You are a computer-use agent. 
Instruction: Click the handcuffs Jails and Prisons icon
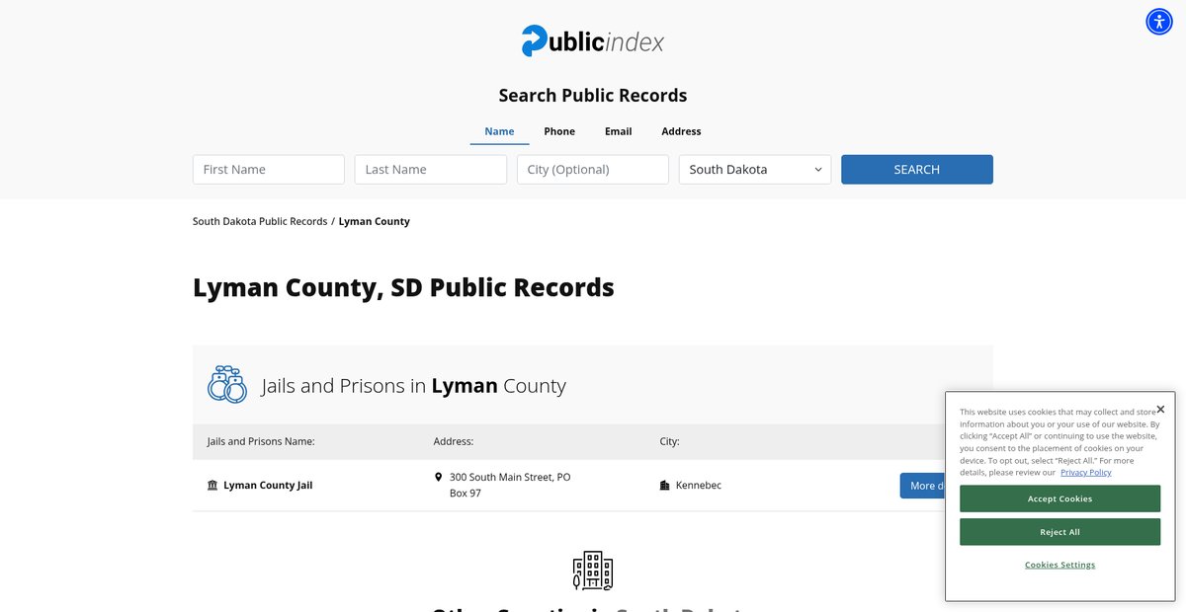pos(227,384)
